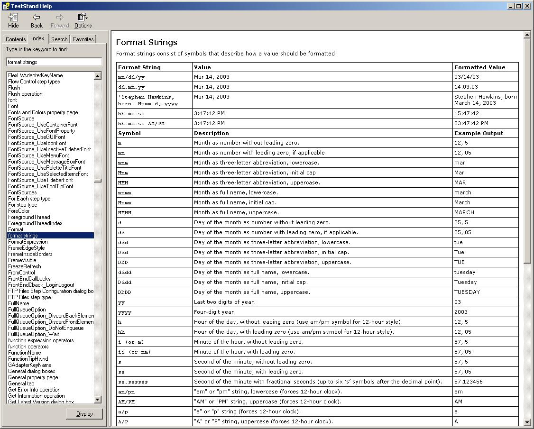Select 'ForegroundThread' index entry
Image resolution: width=534 pixels, height=429 pixels.
pos(29,217)
